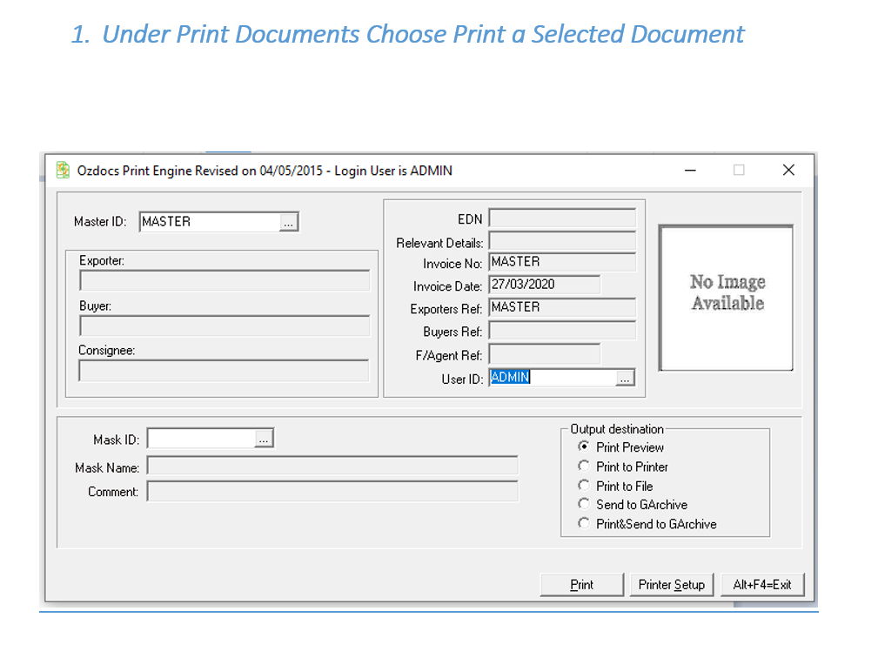Screen dimensions: 878x658
Task: Click the Ozdocs Print Engine app icon
Action: point(64,171)
